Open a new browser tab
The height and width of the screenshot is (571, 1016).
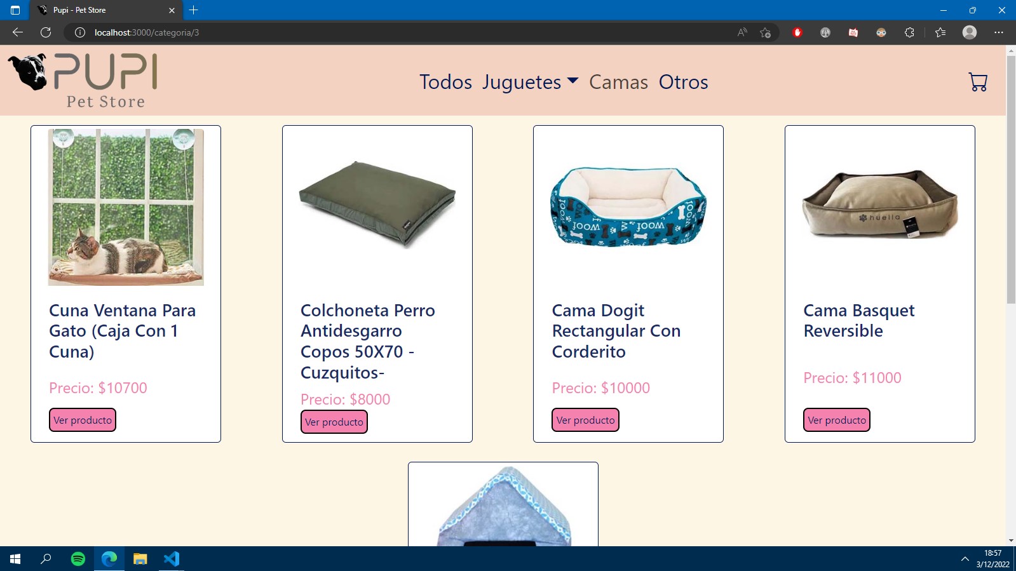(x=194, y=10)
